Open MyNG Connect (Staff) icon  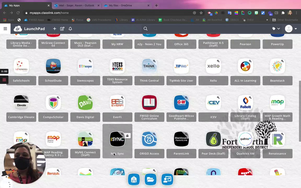[x=85, y=139]
